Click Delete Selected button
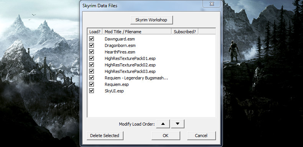303x147 pixels. [x=105, y=136]
